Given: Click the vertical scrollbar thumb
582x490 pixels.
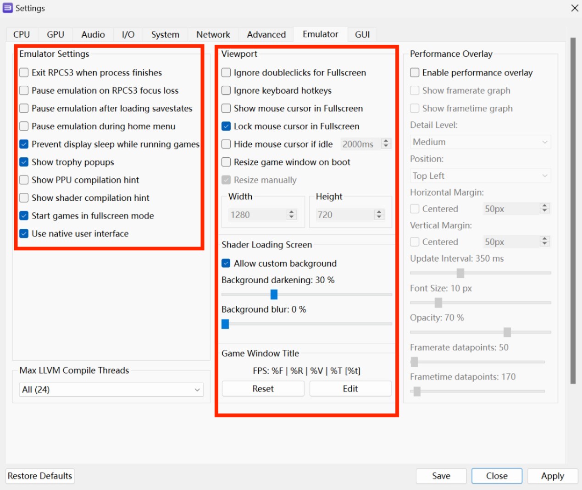Looking at the screenshot, I should (x=573, y=211).
